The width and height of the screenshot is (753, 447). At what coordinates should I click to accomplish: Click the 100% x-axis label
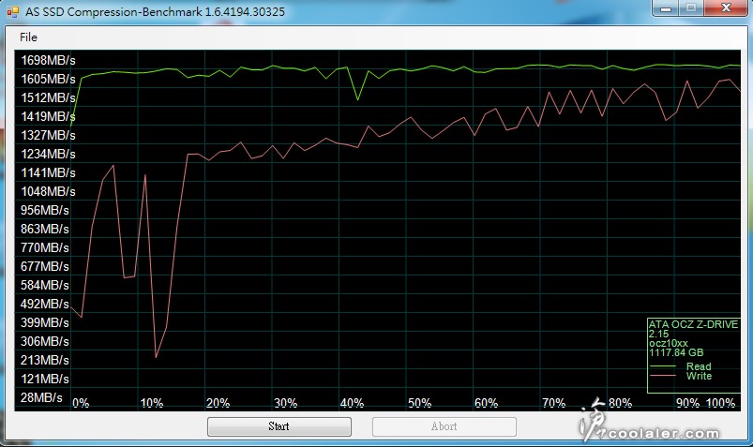(720, 403)
